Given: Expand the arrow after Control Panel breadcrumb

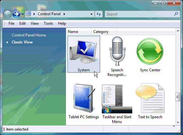Looking at the screenshot, I should click(x=64, y=14).
